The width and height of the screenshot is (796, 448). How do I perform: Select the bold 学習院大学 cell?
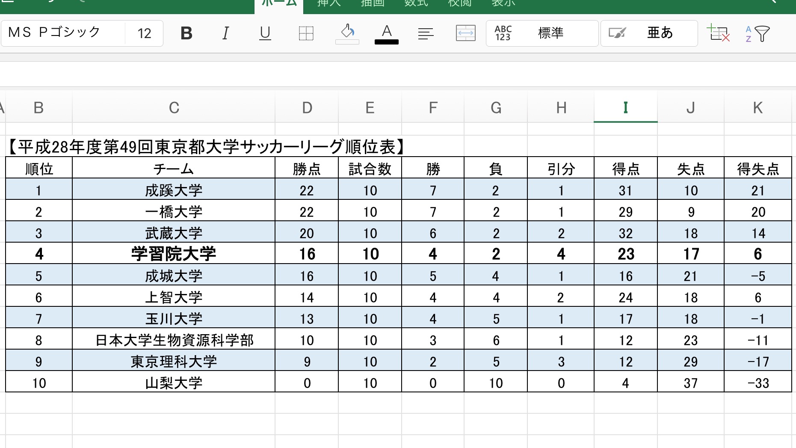(x=174, y=254)
